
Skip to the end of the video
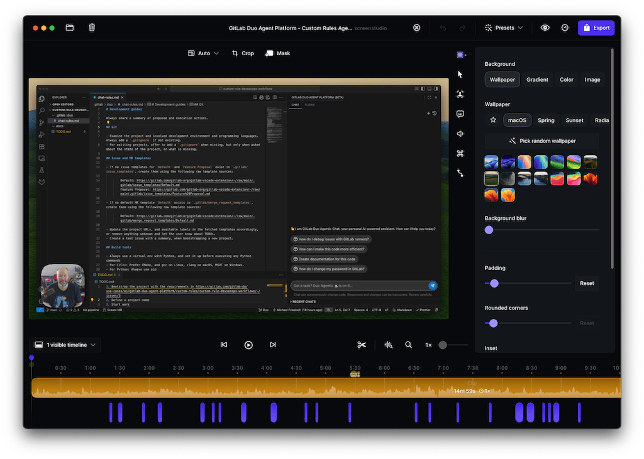(273, 345)
